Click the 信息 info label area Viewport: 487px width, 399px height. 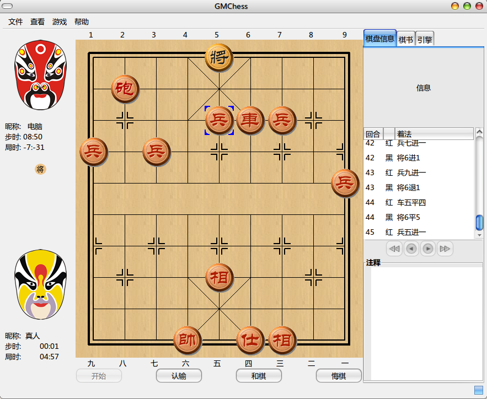pyautogui.click(x=424, y=88)
